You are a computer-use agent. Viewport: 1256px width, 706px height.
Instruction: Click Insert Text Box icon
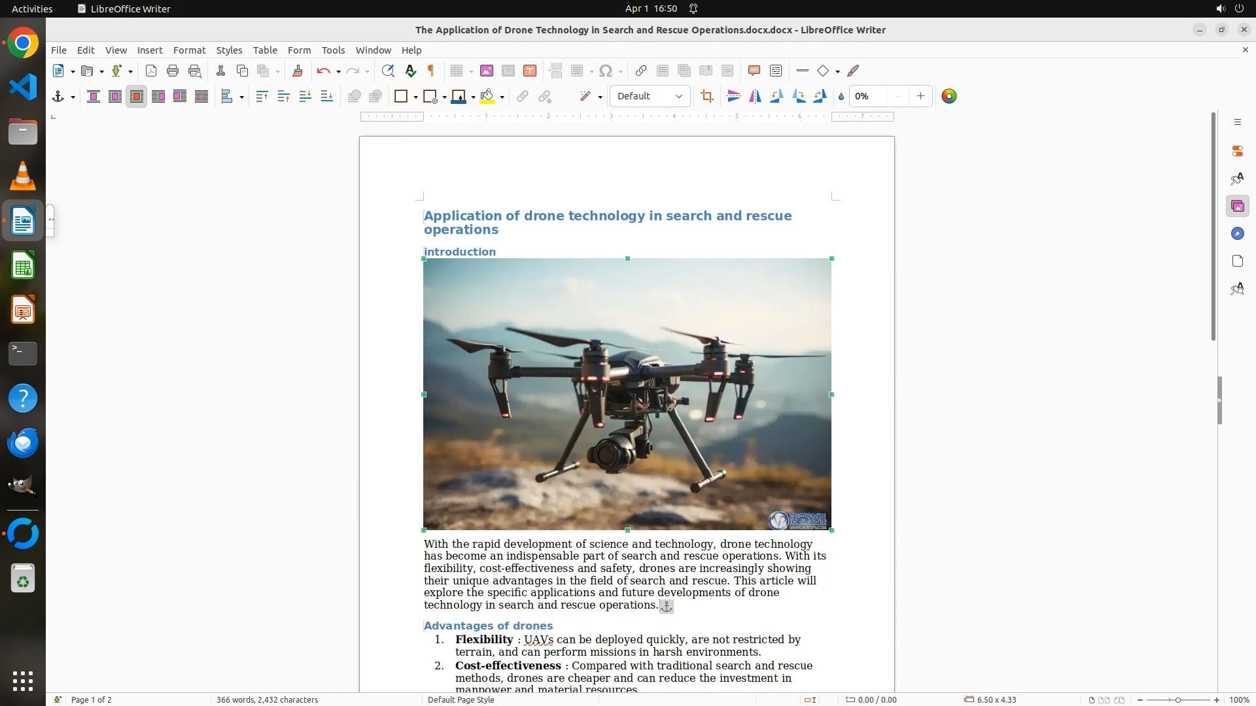530,71
